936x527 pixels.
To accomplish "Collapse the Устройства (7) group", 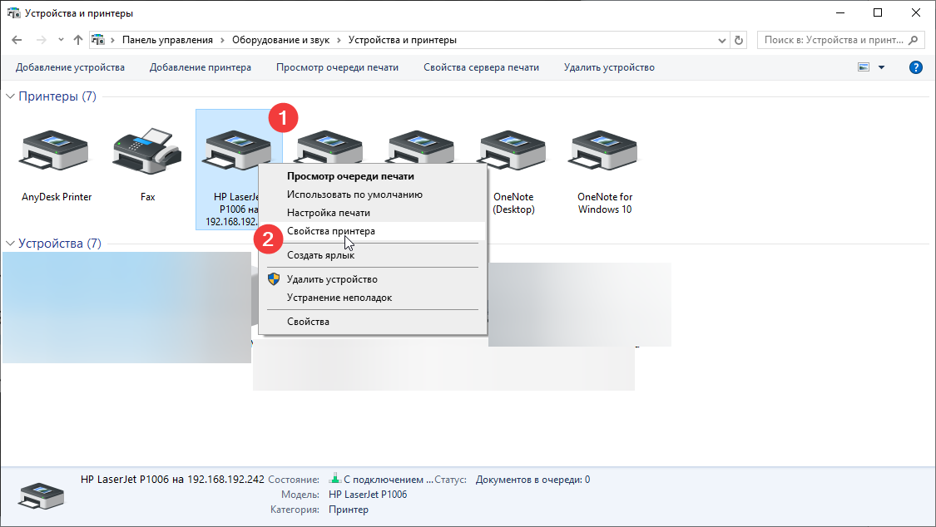I will point(10,244).
